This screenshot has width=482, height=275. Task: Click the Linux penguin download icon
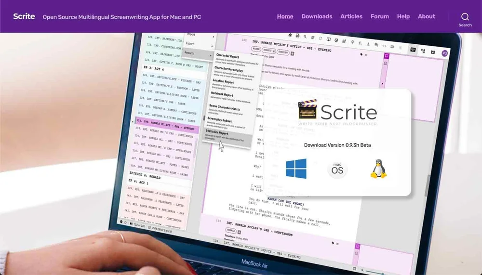(378, 169)
